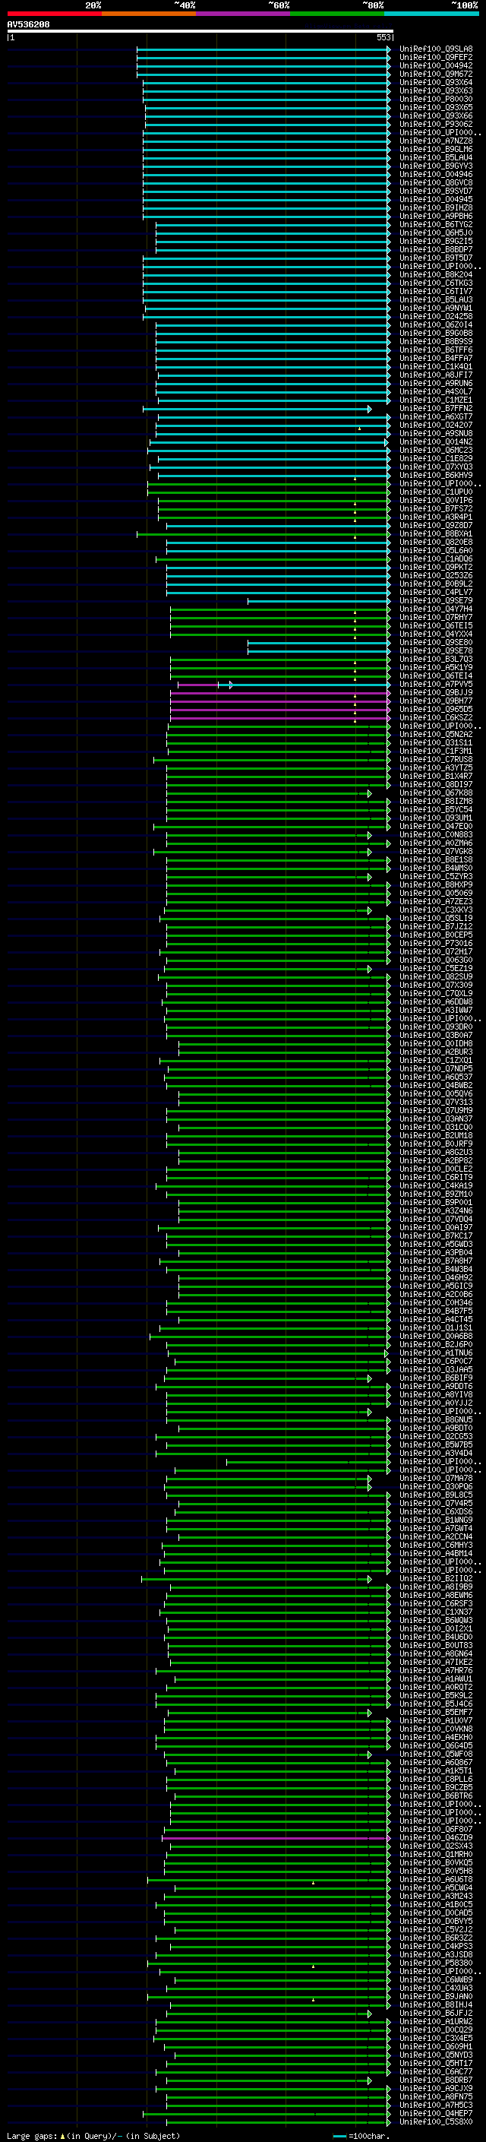Viewport: 486px width, 2142px height.
Task: Click the UniRef100_O24258 label
Action: pyautogui.click(x=436, y=316)
